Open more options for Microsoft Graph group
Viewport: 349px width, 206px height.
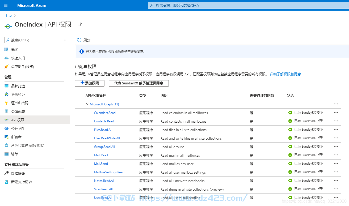(x=336, y=104)
